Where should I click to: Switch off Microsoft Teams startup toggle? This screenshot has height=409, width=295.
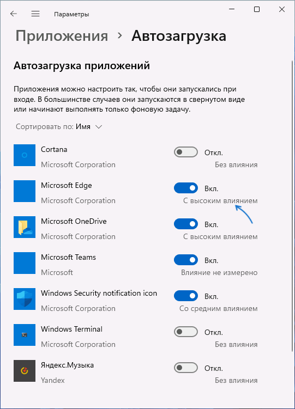click(x=186, y=260)
